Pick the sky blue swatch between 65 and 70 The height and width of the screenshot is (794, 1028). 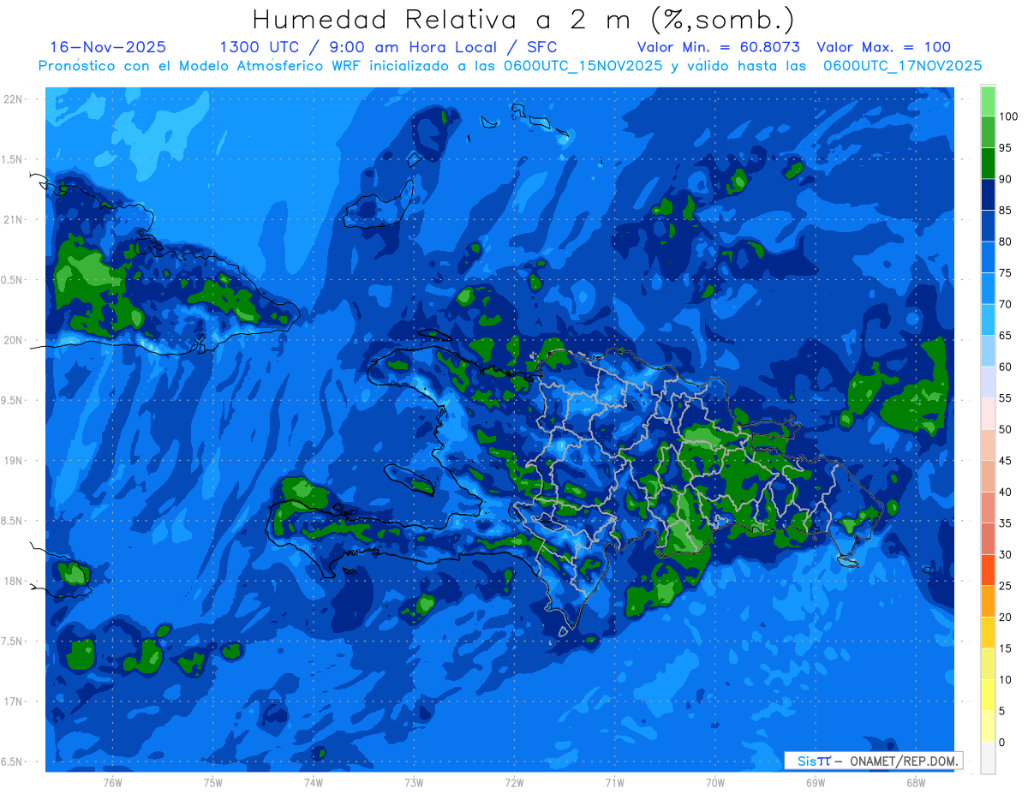click(988, 319)
